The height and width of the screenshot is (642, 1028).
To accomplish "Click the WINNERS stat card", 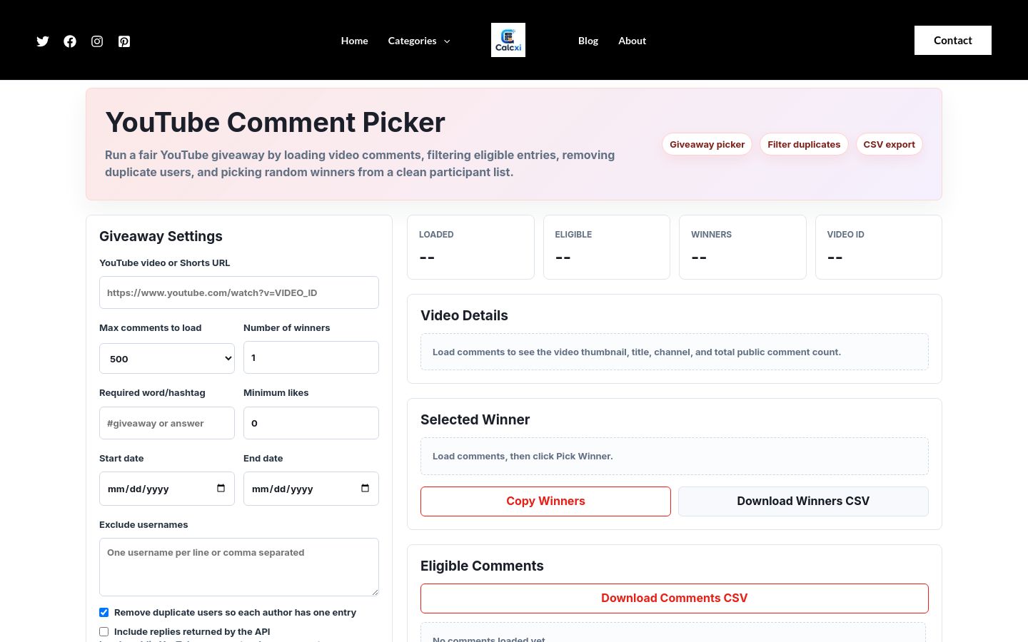I will pyautogui.click(x=742, y=247).
